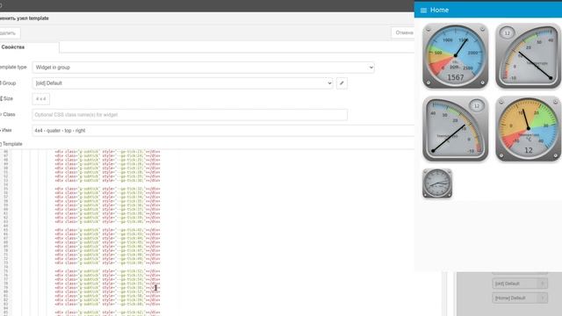Click the Home title in dashboard header
This screenshot has height=316, width=562.
pos(439,10)
